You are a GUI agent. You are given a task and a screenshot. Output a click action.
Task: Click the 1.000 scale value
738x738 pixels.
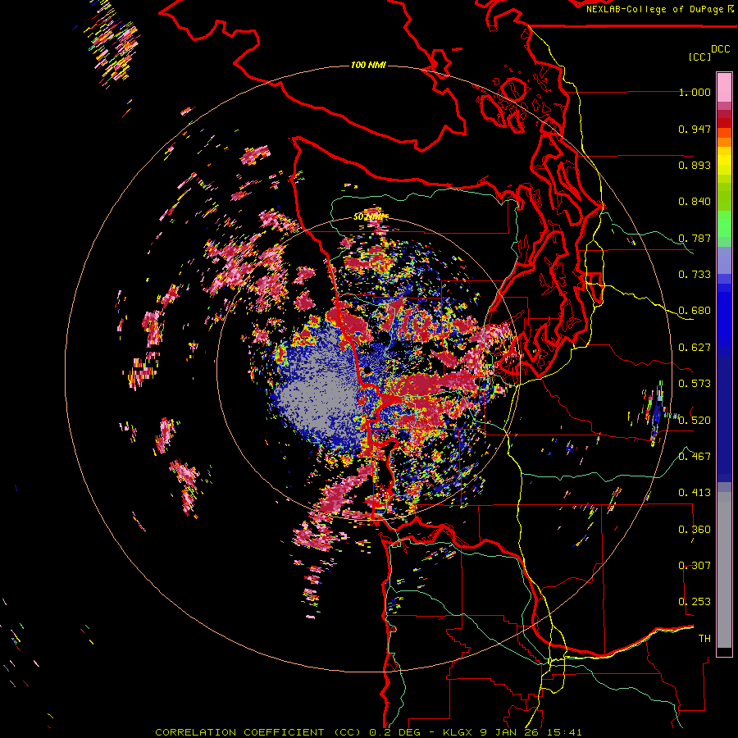[x=695, y=92]
